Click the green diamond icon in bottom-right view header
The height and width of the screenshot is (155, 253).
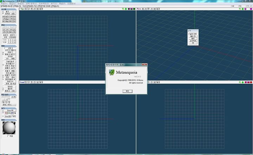pos(243,82)
